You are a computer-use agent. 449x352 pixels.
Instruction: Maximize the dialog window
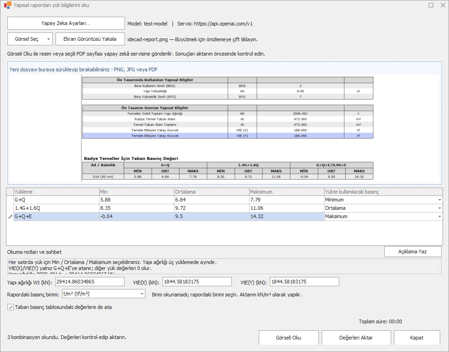click(x=430, y=5)
